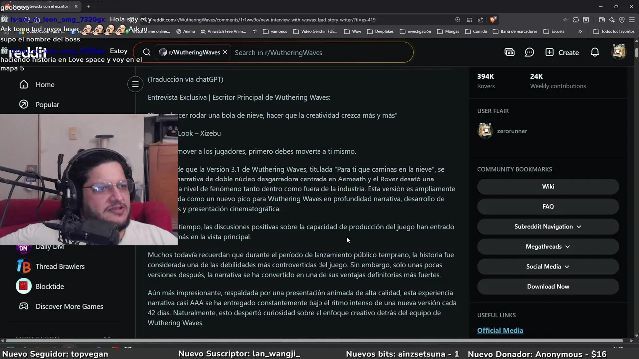The image size is (639, 359).
Task: Collapse the sidebar with the hamburger button
Action: pos(135,84)
